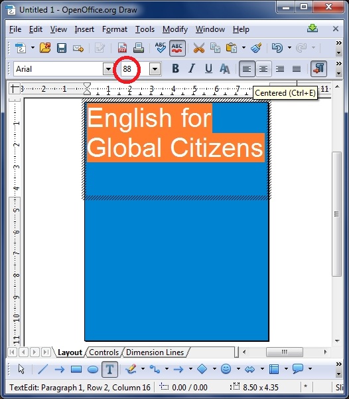Click the Copy icon

pyautogui.click(x=215, y=48)
